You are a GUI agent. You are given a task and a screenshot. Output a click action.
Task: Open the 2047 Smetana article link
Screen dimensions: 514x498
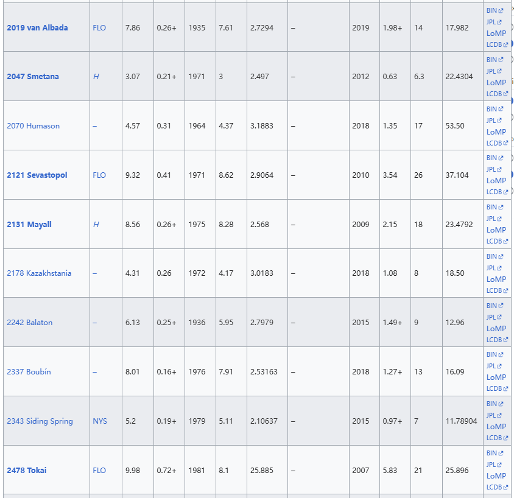point(33,77)
